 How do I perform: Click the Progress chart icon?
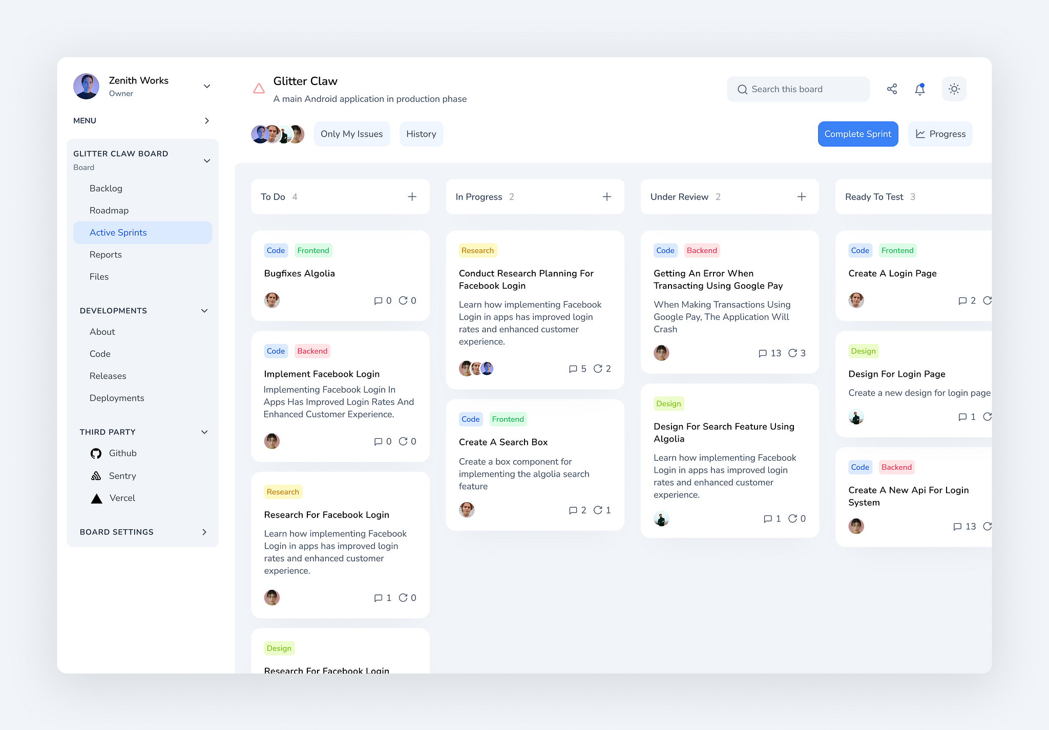point(920,134)
